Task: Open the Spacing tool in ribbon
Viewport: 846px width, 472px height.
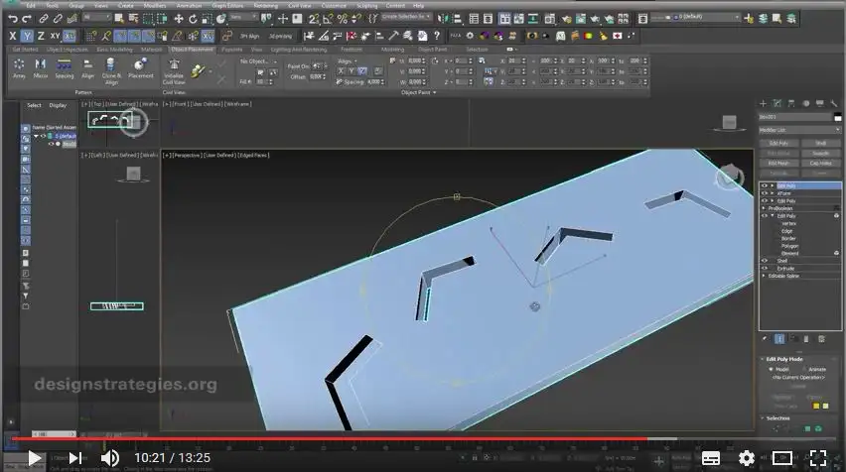Action: click(65, 68)
